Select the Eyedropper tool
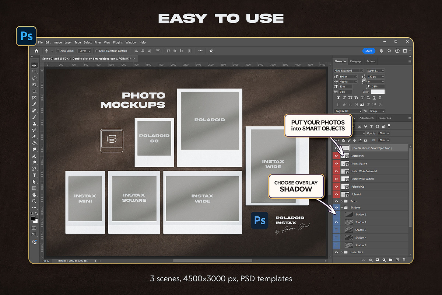The height and width of the screenshot is (295, 442). pos(34,104)
